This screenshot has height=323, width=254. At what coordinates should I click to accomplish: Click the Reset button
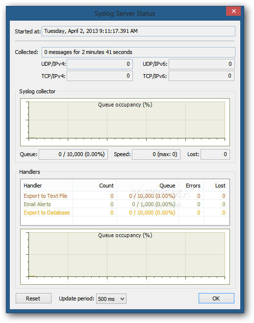tap(33, 298)
